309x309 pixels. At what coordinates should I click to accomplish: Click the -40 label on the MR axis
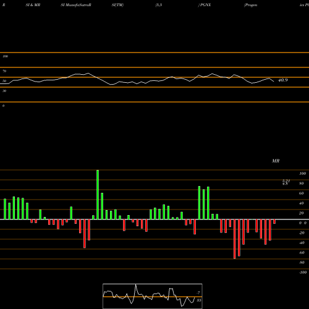pos(302,243)
